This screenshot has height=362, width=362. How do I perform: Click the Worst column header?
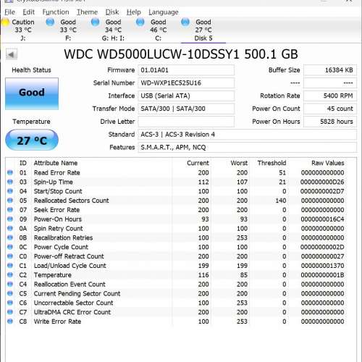pos(239,163)
